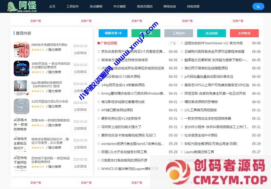
Task: Click the blue search icon button
Action: tap(258, 6)
